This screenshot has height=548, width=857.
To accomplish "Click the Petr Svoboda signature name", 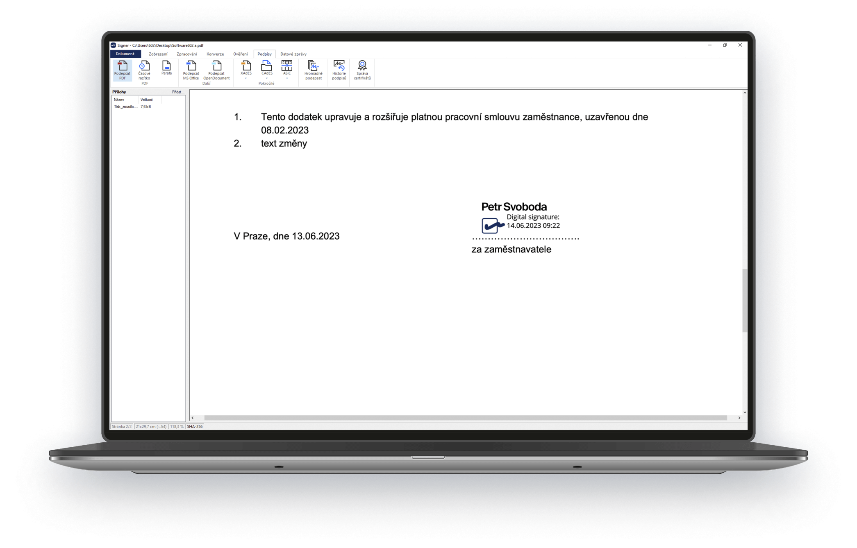I will (514, 206).
